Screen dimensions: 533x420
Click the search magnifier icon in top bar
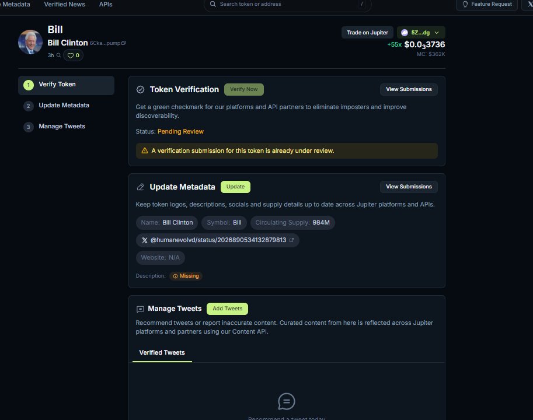pyautogui.click(x=213, y=4)
